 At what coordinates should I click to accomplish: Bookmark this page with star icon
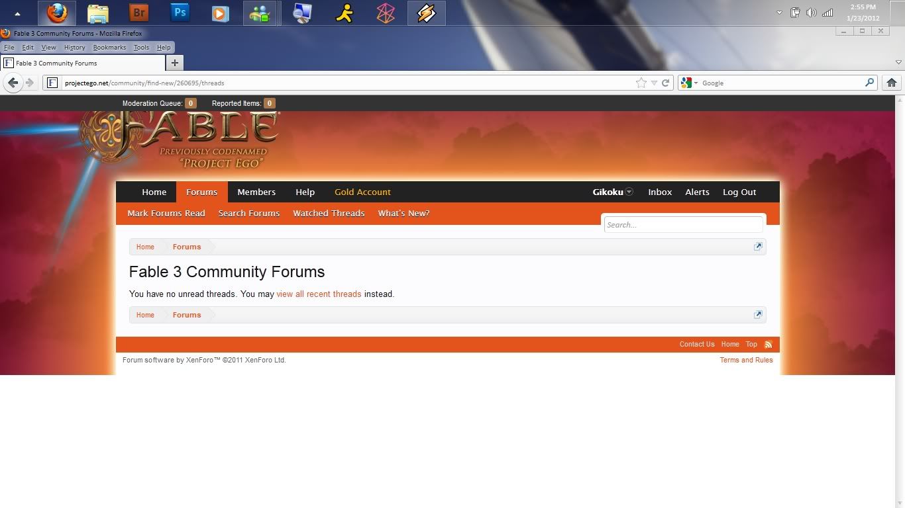[641, 83]
